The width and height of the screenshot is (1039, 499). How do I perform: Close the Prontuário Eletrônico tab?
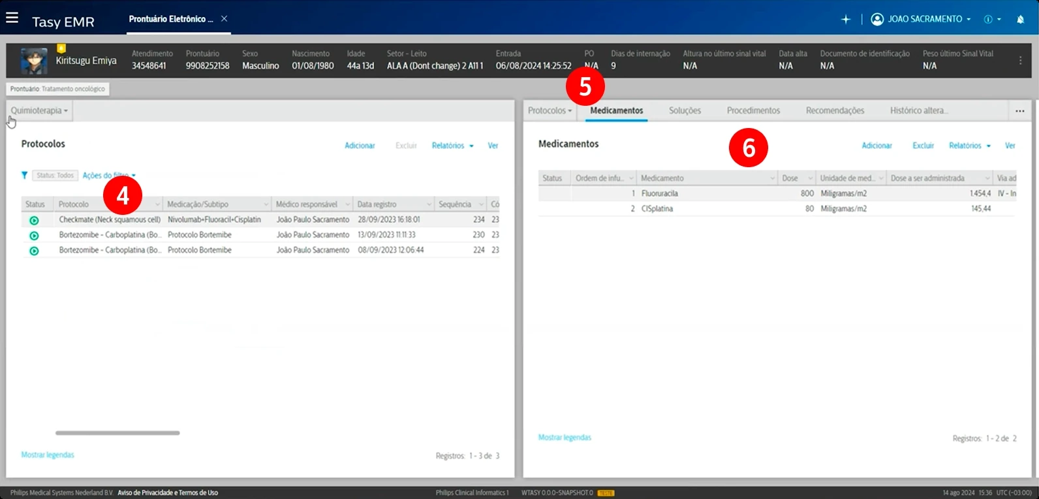point(224,19)
